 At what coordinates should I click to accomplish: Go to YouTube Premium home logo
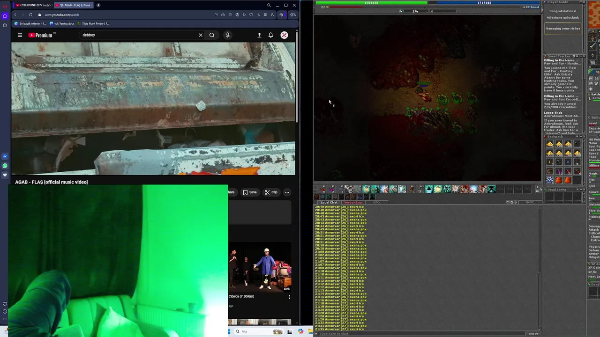click(40, 35)
